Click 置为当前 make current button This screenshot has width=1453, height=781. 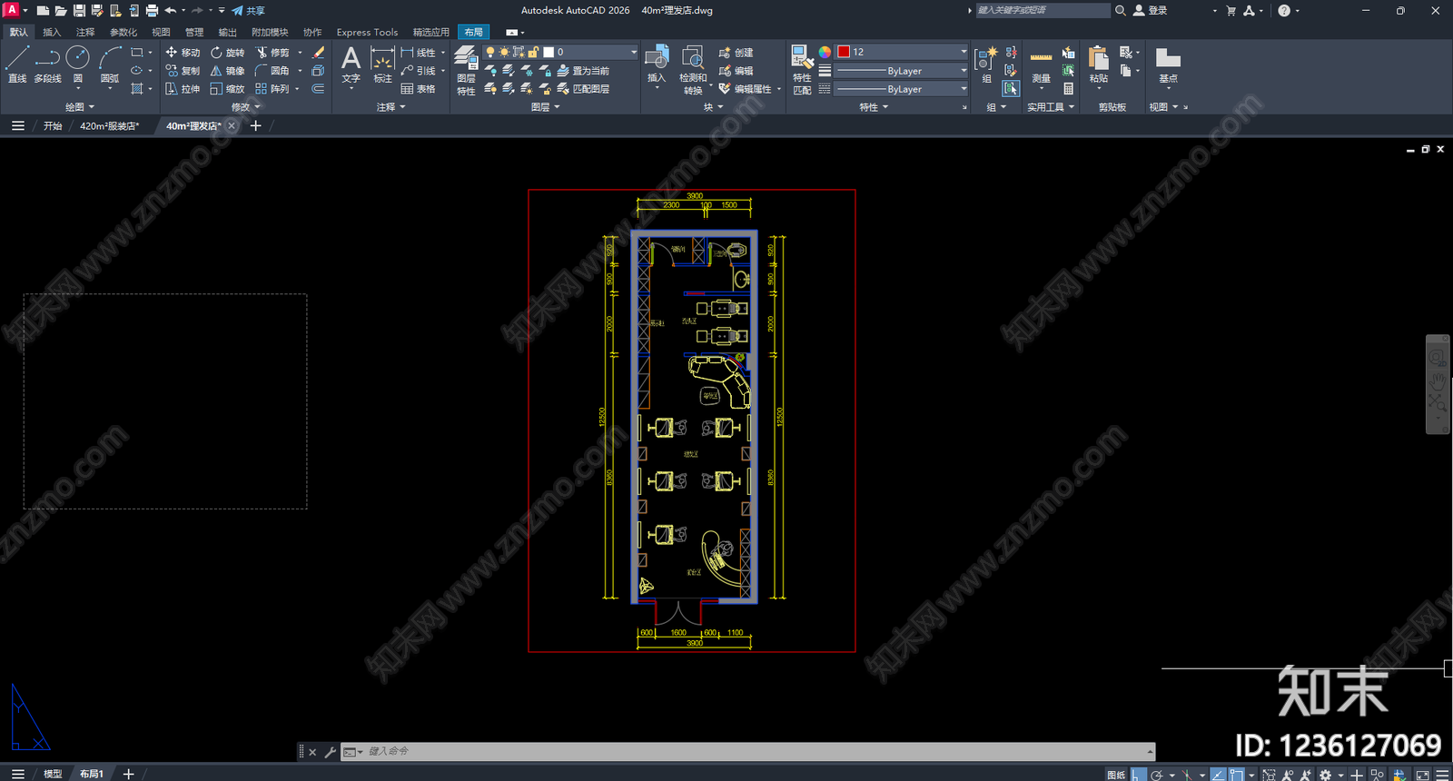click(583, 71)
